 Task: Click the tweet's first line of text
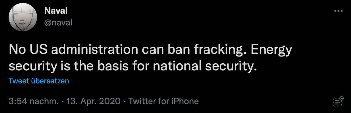(x=150, y=50)
